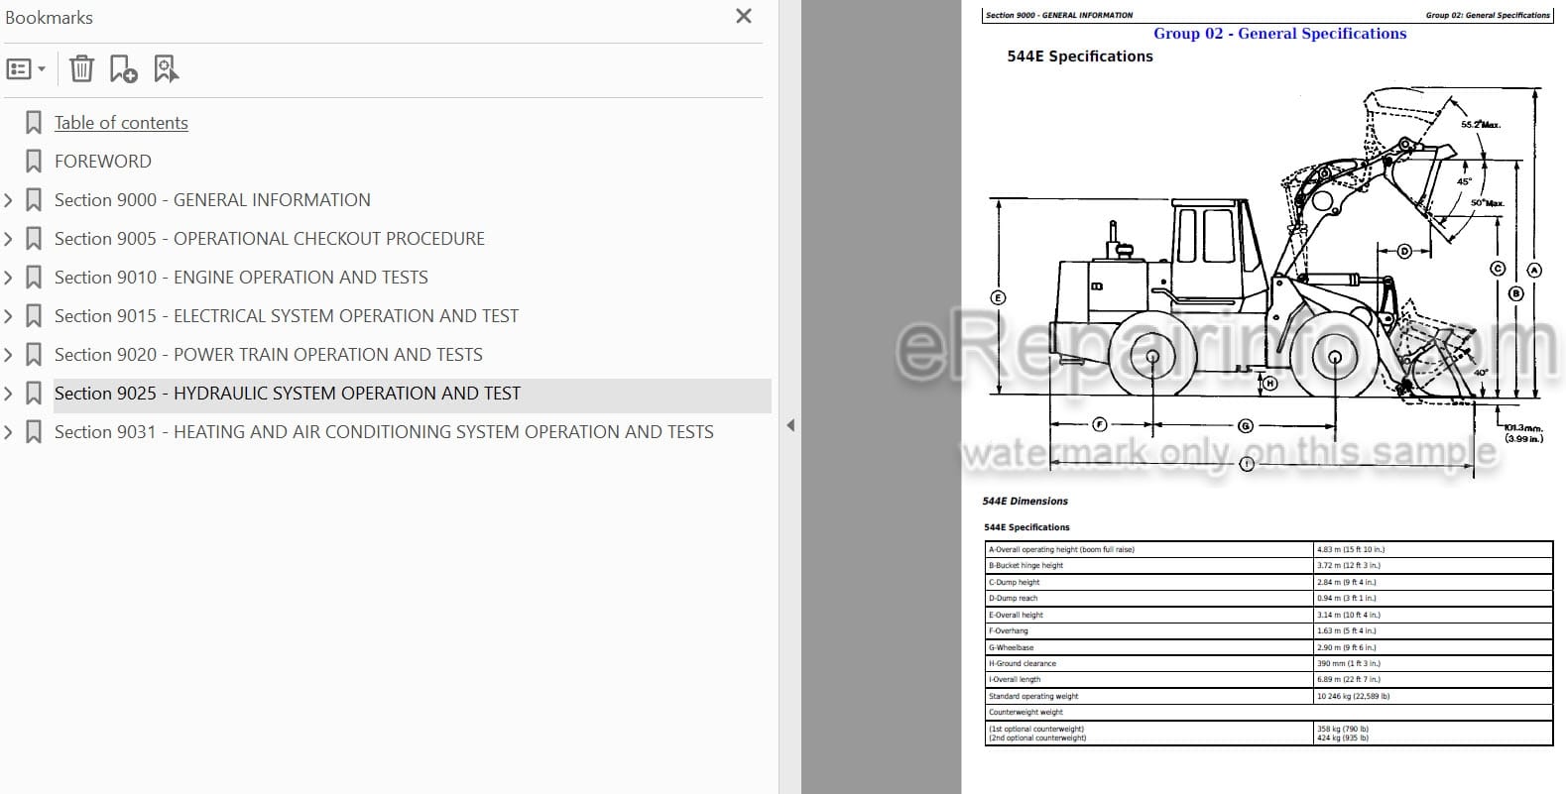Screen dimensions: 1566x794
Task: Click bookmark icon beside Section 9025
Action: click(34, 394)
